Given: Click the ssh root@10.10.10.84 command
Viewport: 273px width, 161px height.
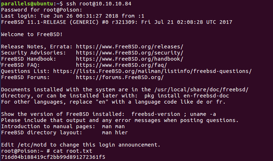Looking at the screenshot, I should [99, 4].
